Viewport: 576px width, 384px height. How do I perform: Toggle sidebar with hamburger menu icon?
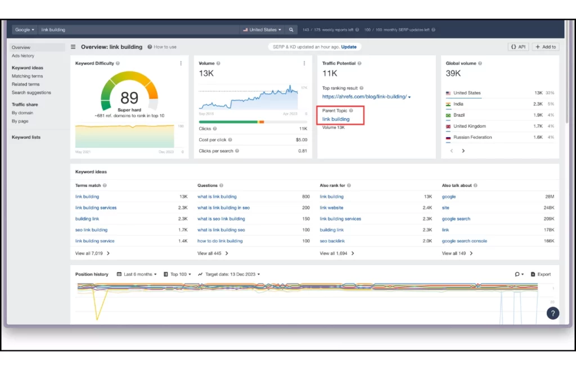73,47
